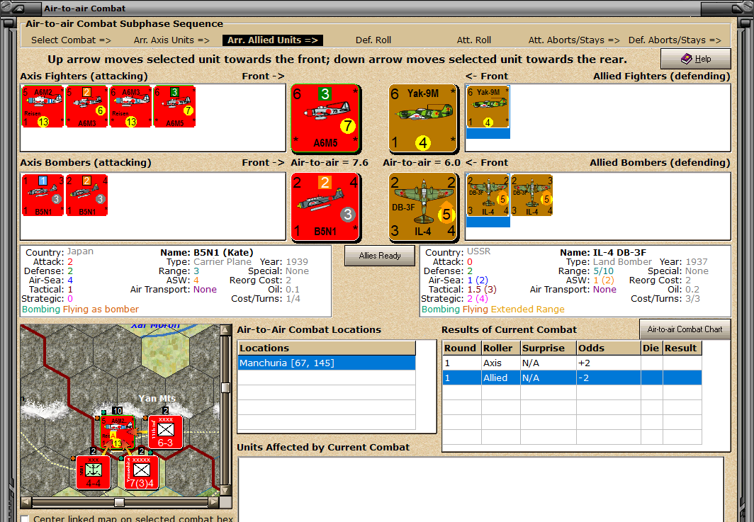Select the small A6M5 fighter counter in list
The width and height of the screenshot is (754, 522).
click(174, 107)
